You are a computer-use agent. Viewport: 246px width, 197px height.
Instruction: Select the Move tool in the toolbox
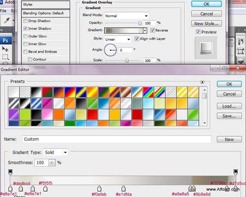(5, 49)
